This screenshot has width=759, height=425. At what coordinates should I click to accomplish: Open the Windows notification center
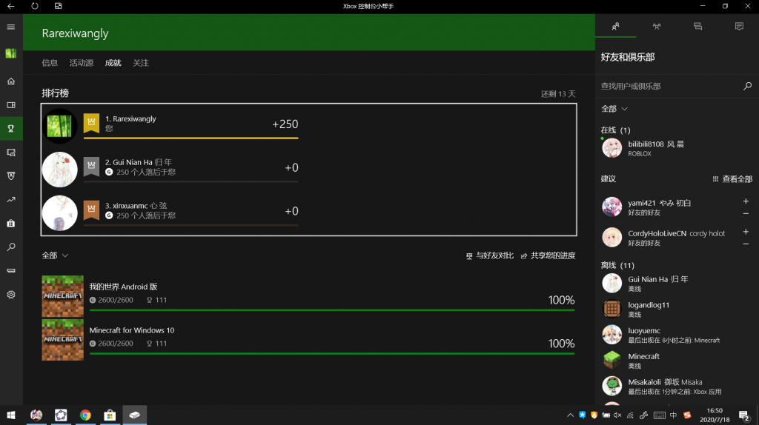744,415
